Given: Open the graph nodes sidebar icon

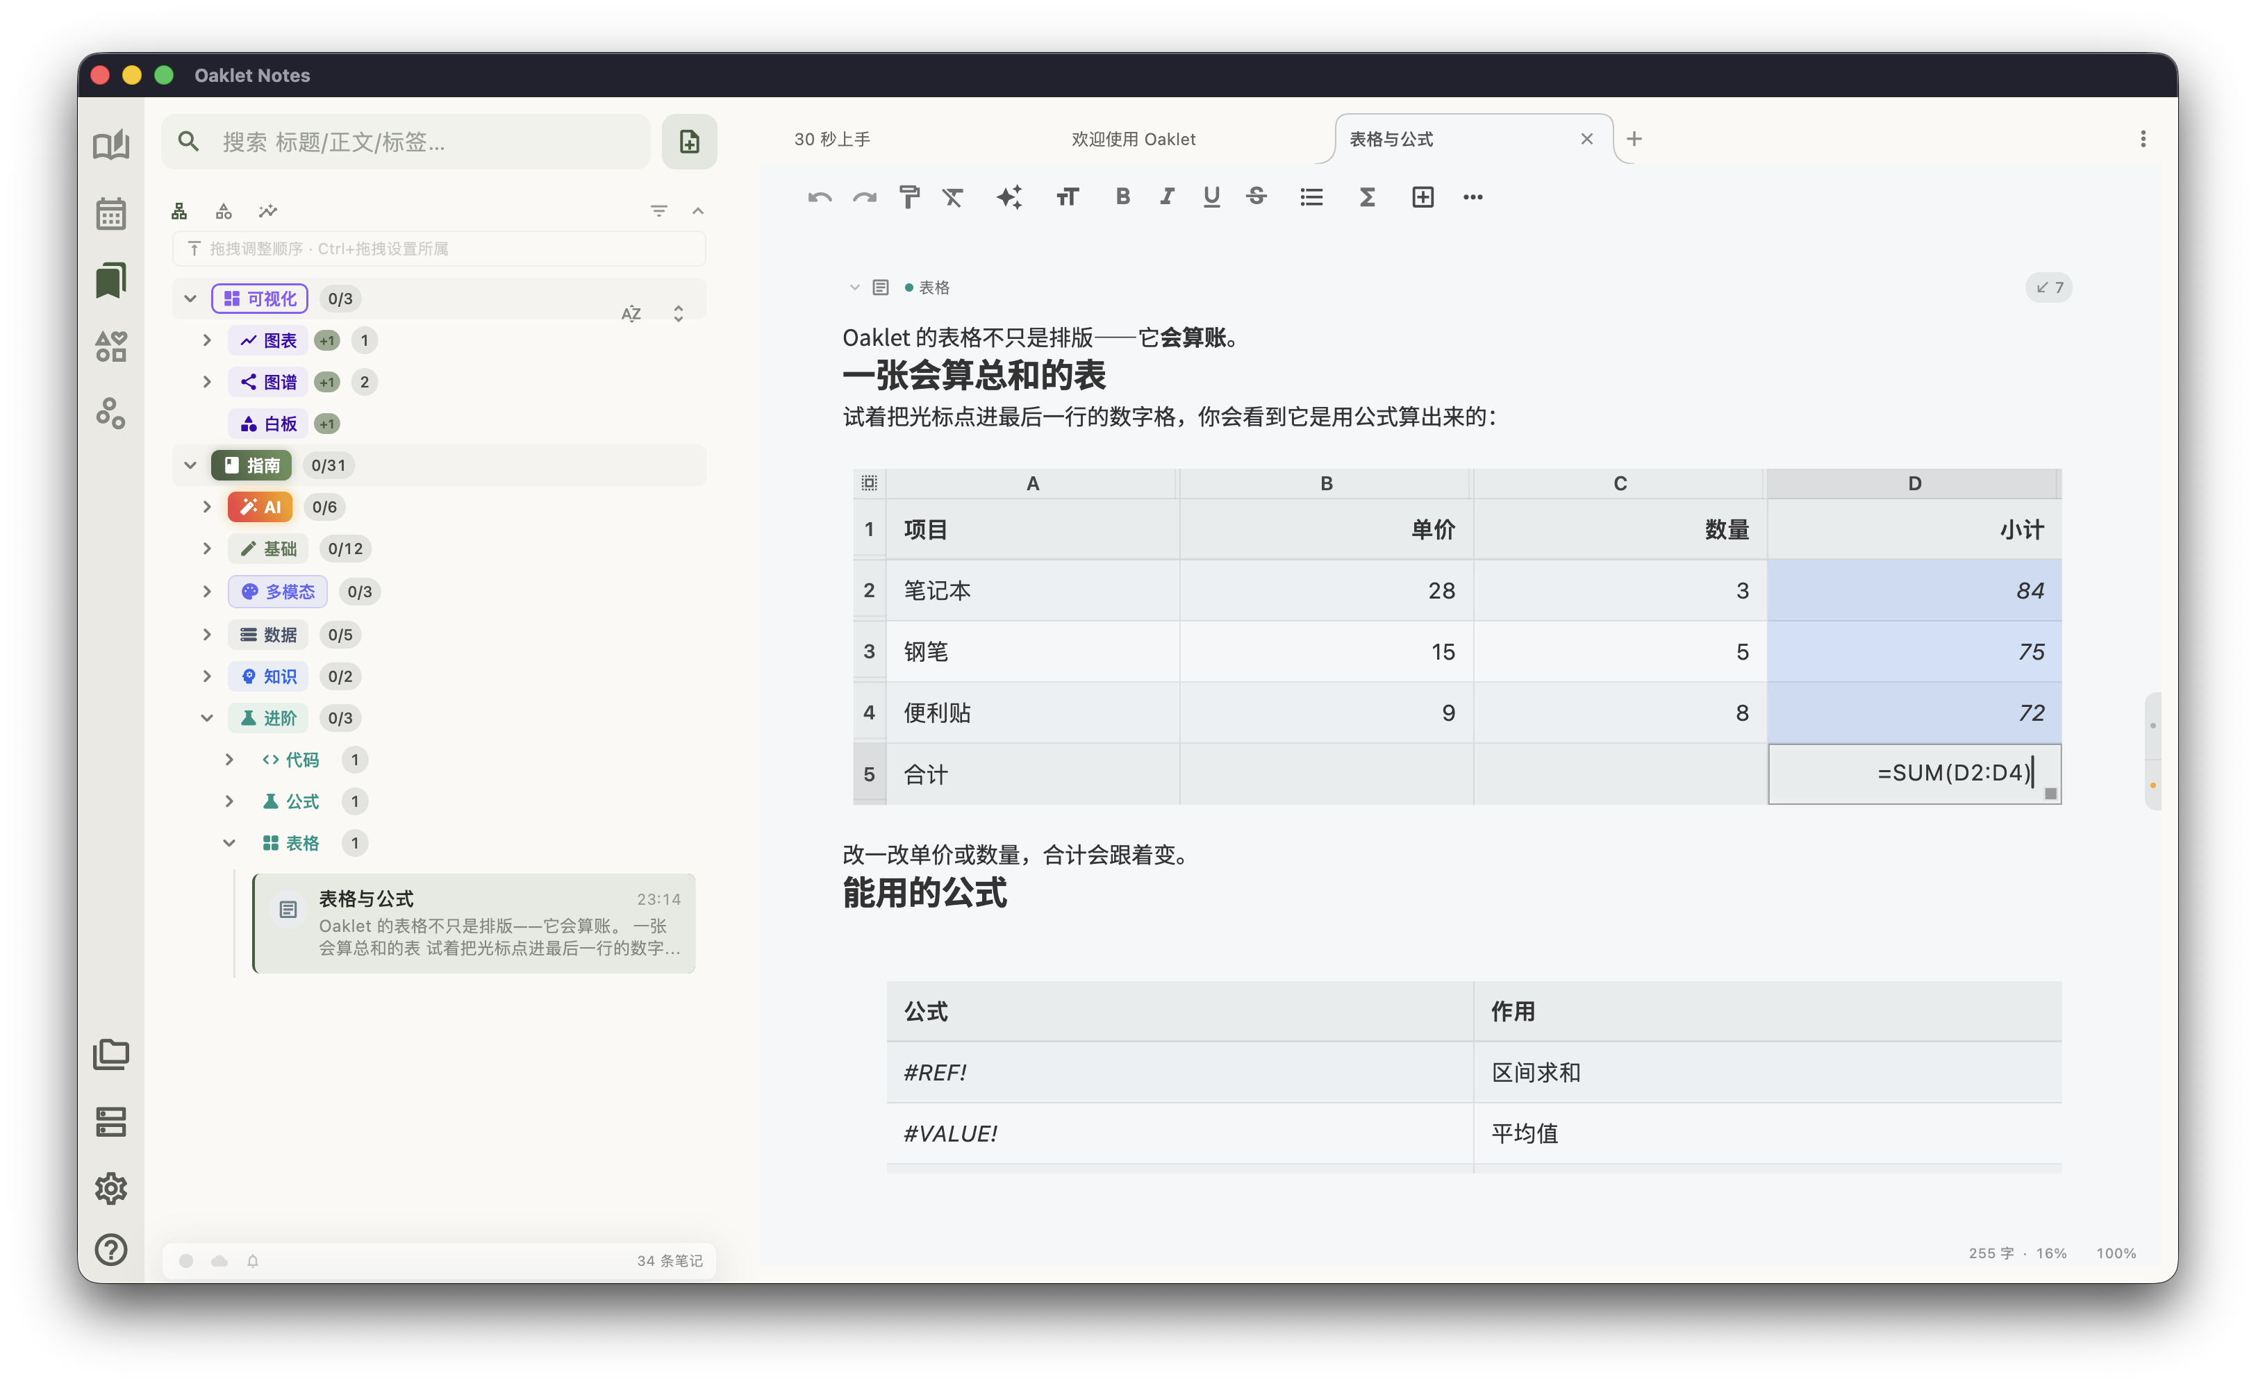Looking at the screenshot, I should pos(111,413).
